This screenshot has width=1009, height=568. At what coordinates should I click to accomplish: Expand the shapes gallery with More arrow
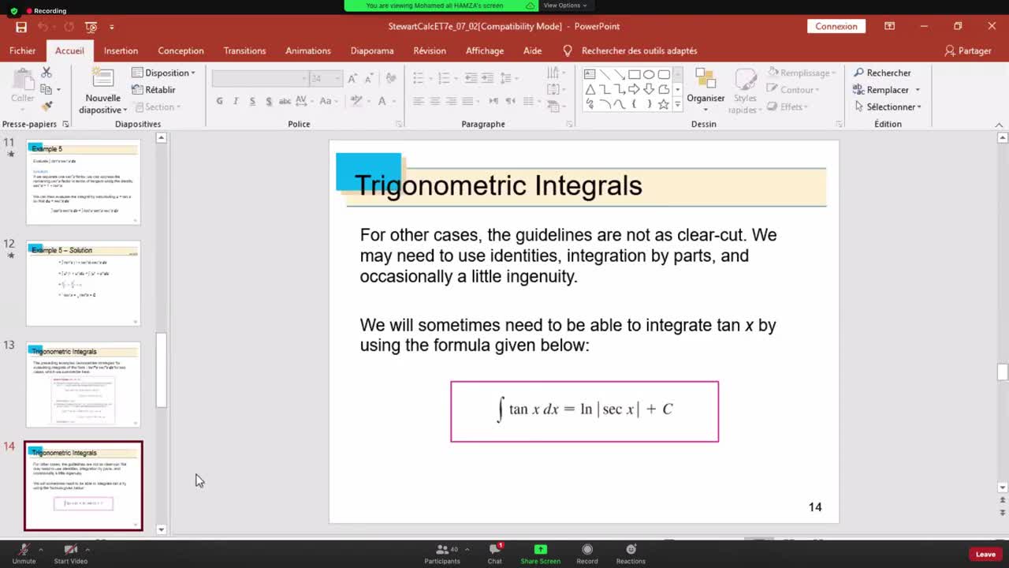[677, 104]
